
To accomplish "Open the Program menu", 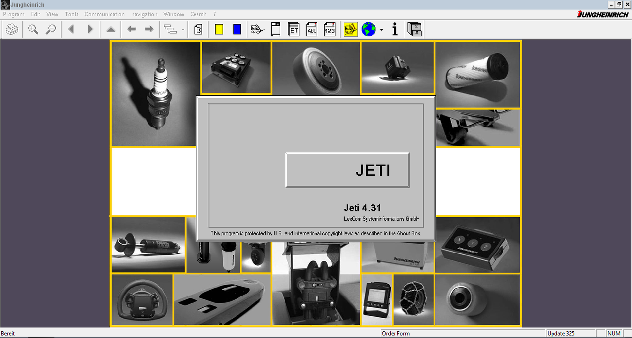I will (x=14, y=14).
